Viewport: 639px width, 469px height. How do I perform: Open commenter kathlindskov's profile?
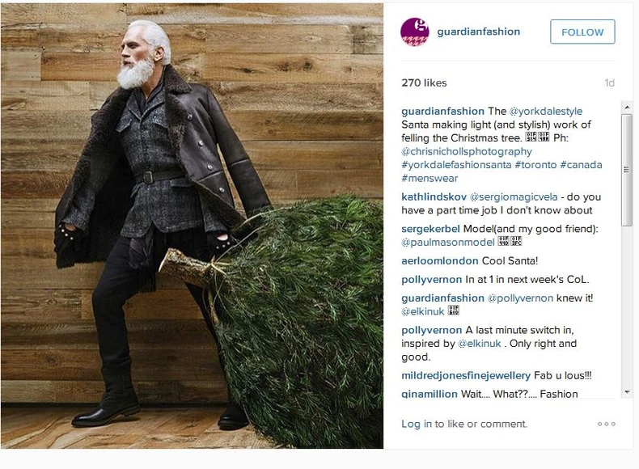pyautogui.click(x=434, y=196)
